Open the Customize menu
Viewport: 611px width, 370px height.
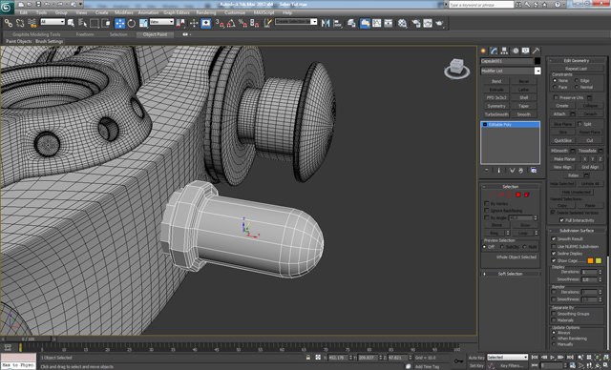235,12
